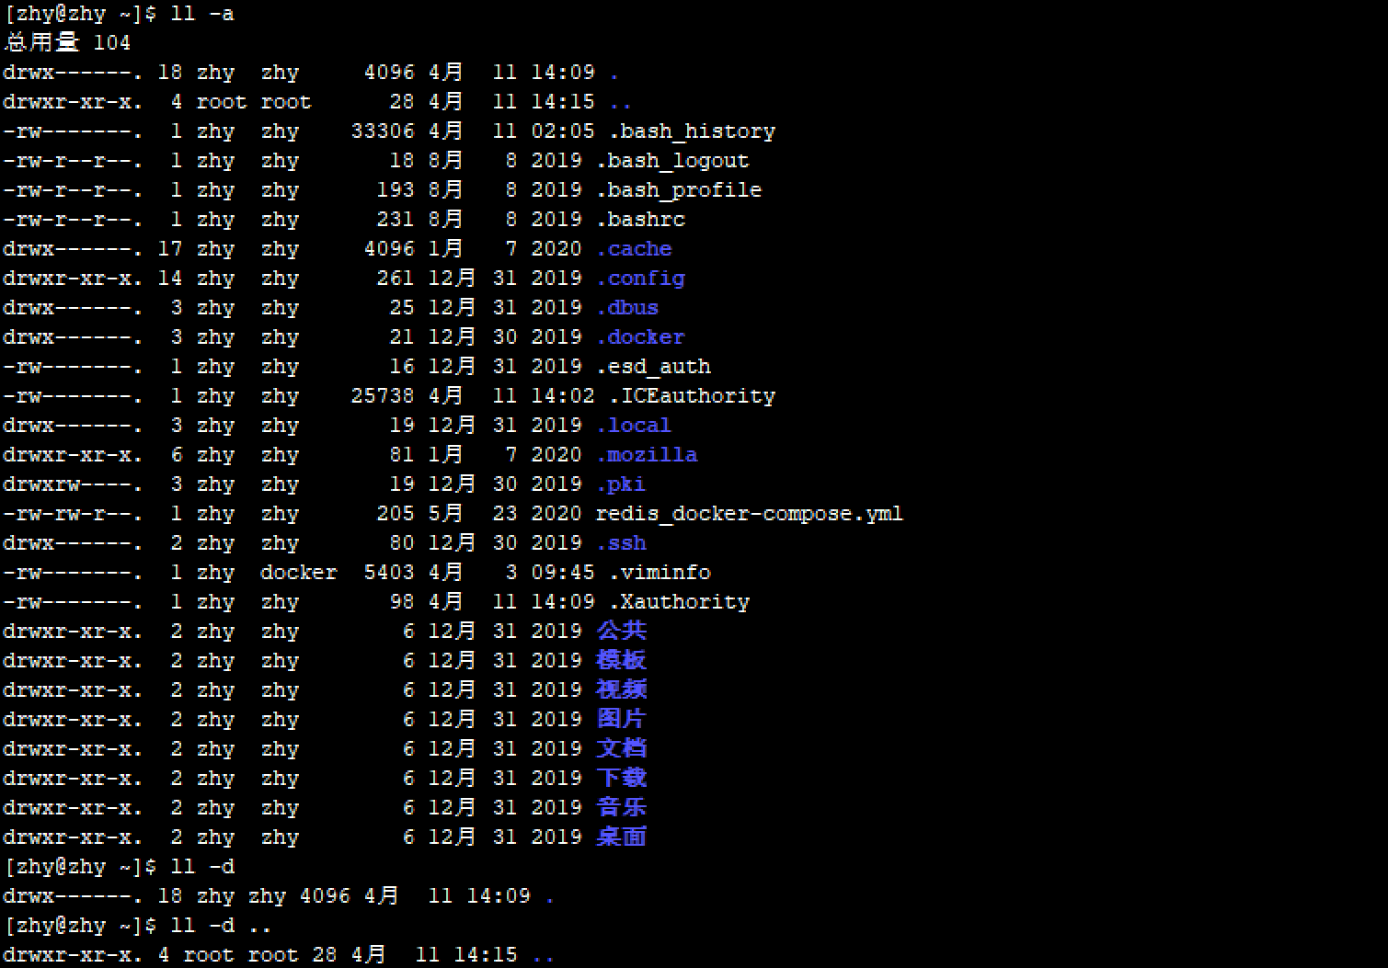Select size 80 of .ssh row
1388x968 pixels.
[402, 543]
